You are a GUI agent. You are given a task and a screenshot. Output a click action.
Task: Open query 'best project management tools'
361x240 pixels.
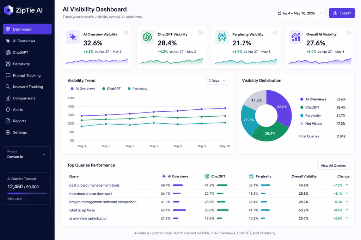(94, 186)
